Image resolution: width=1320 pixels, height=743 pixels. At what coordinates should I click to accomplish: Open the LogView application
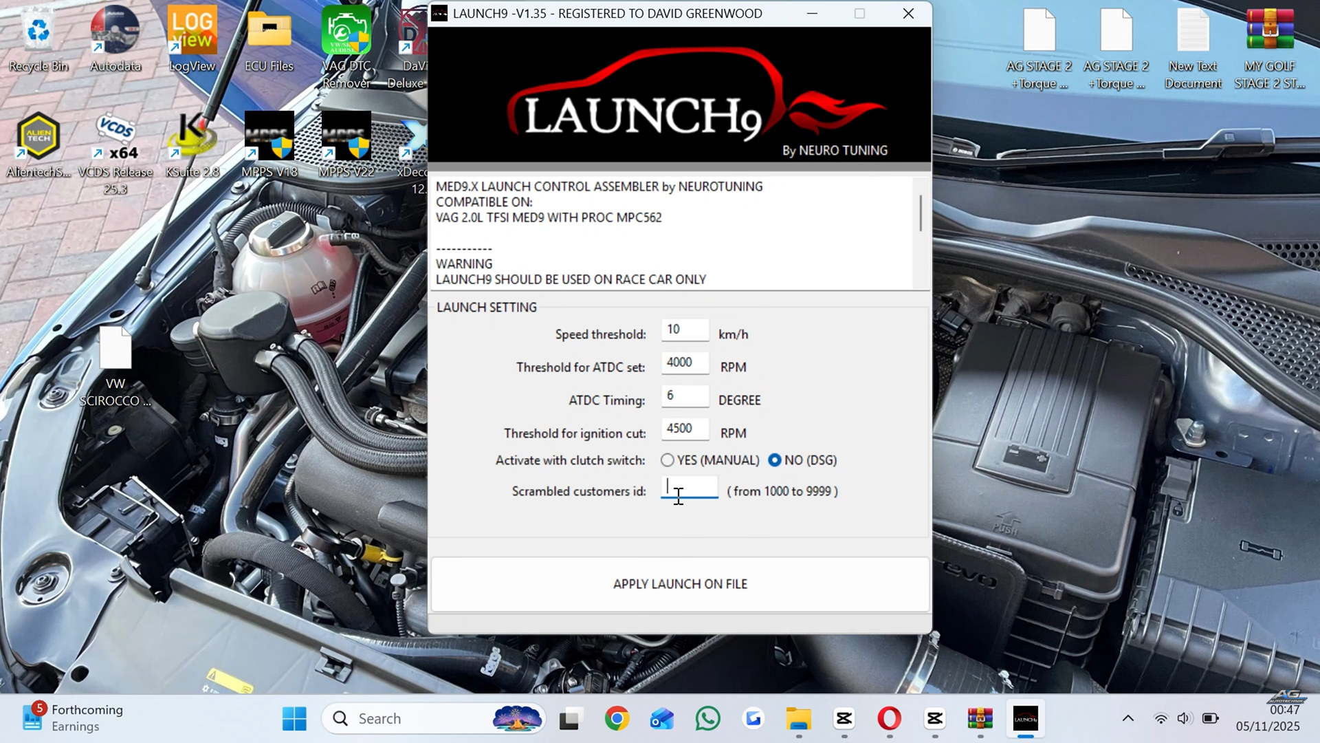(x=192, y=31)
